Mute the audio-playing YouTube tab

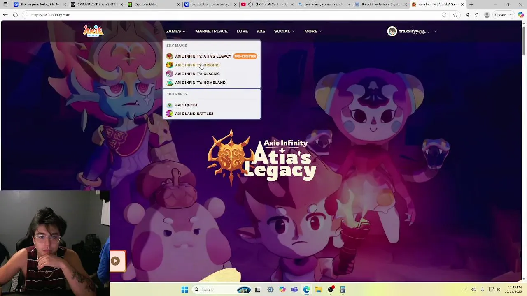click(250, 5)
